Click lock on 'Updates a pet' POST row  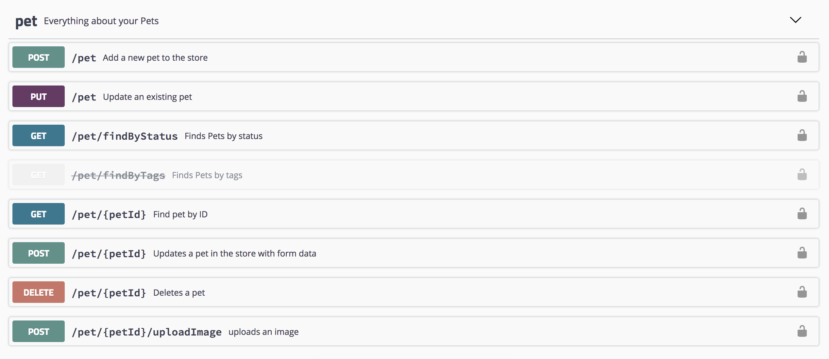pos(802,253)
